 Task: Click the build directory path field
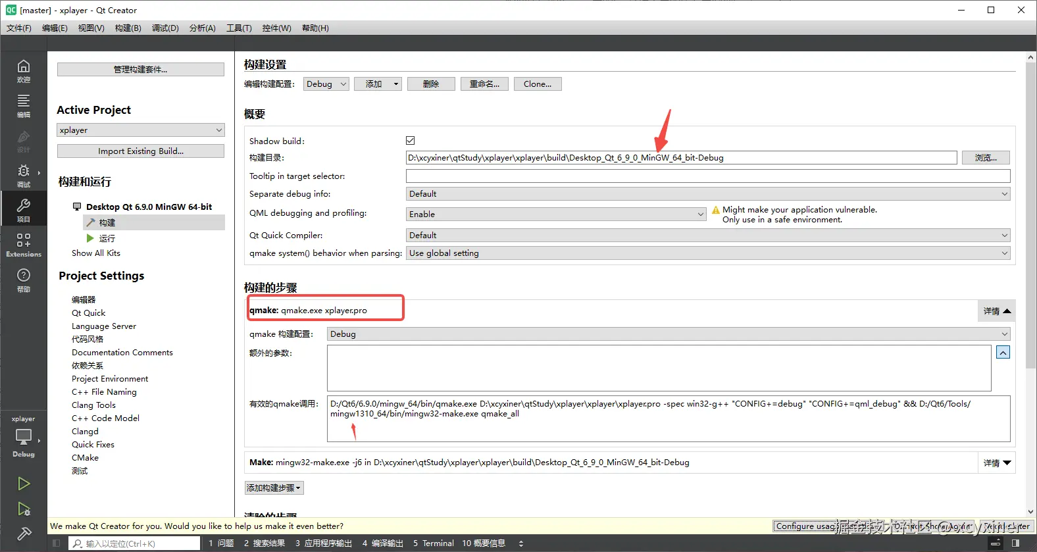pos(681,158)
